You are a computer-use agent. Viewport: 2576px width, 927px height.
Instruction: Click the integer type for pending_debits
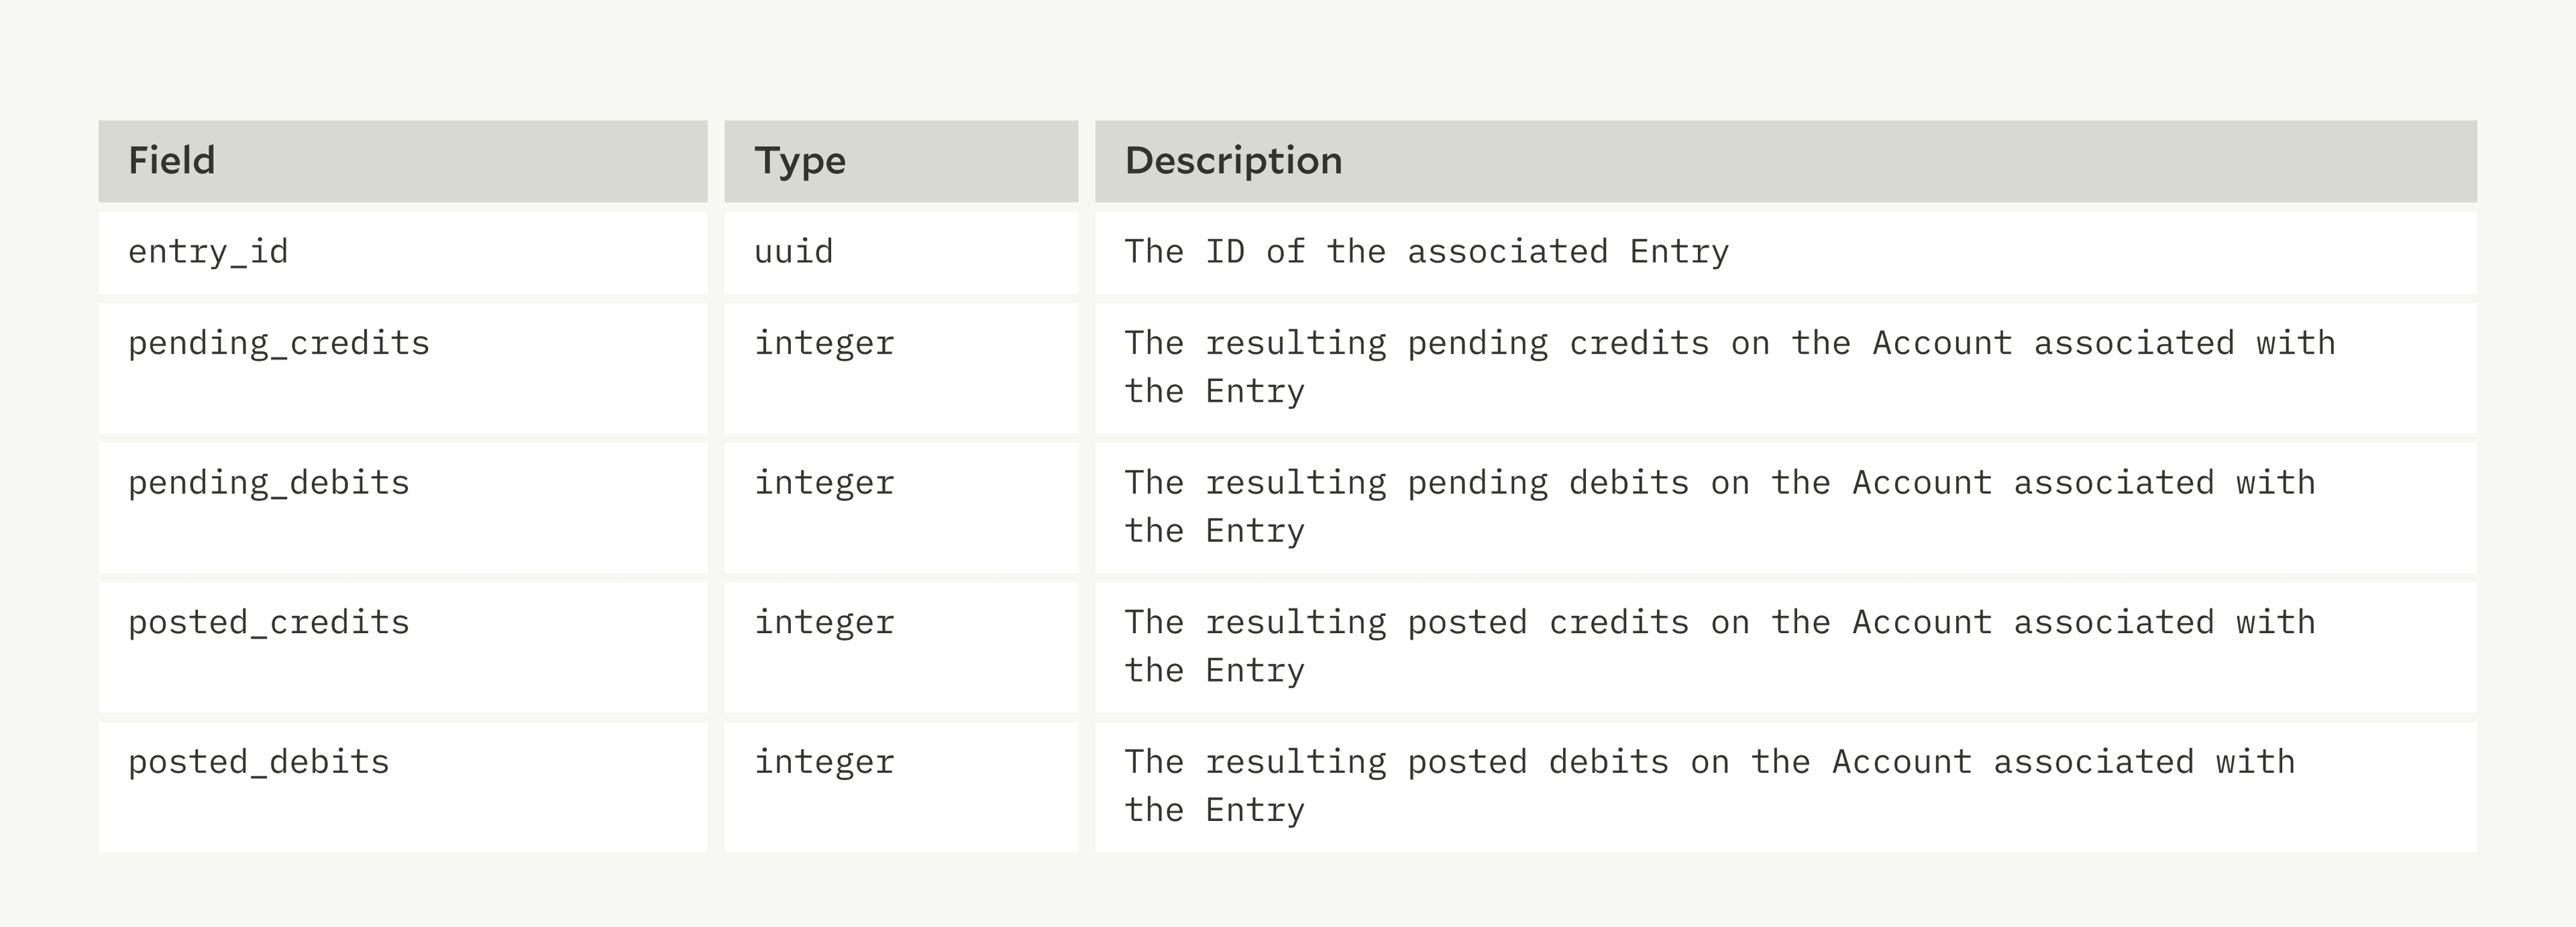[824, 484]
